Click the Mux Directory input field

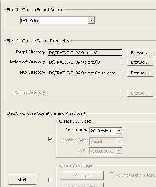pyautogui.click(x=85, y=73)
